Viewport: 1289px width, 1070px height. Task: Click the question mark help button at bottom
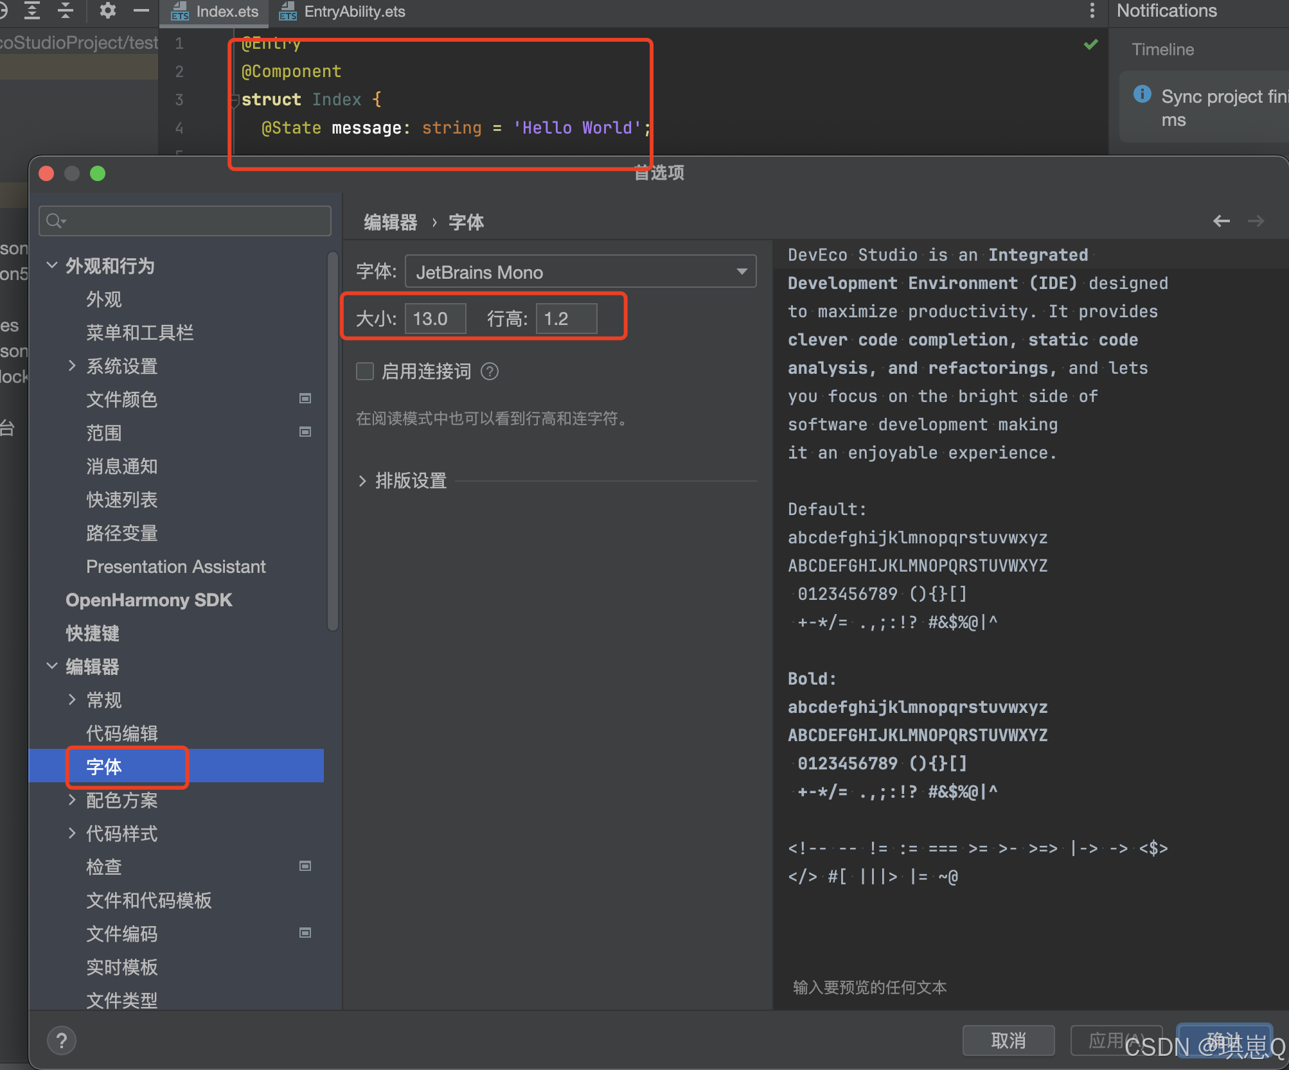[x=62, y=1040]
